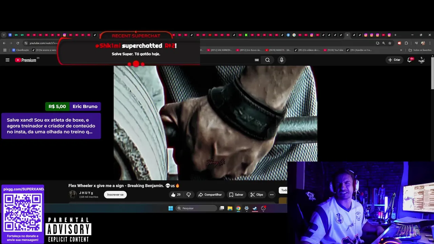
Task: Open '(8912) VAI XANDIN...' bookmark
Action: pyautogui.click(x=219, y=50)
